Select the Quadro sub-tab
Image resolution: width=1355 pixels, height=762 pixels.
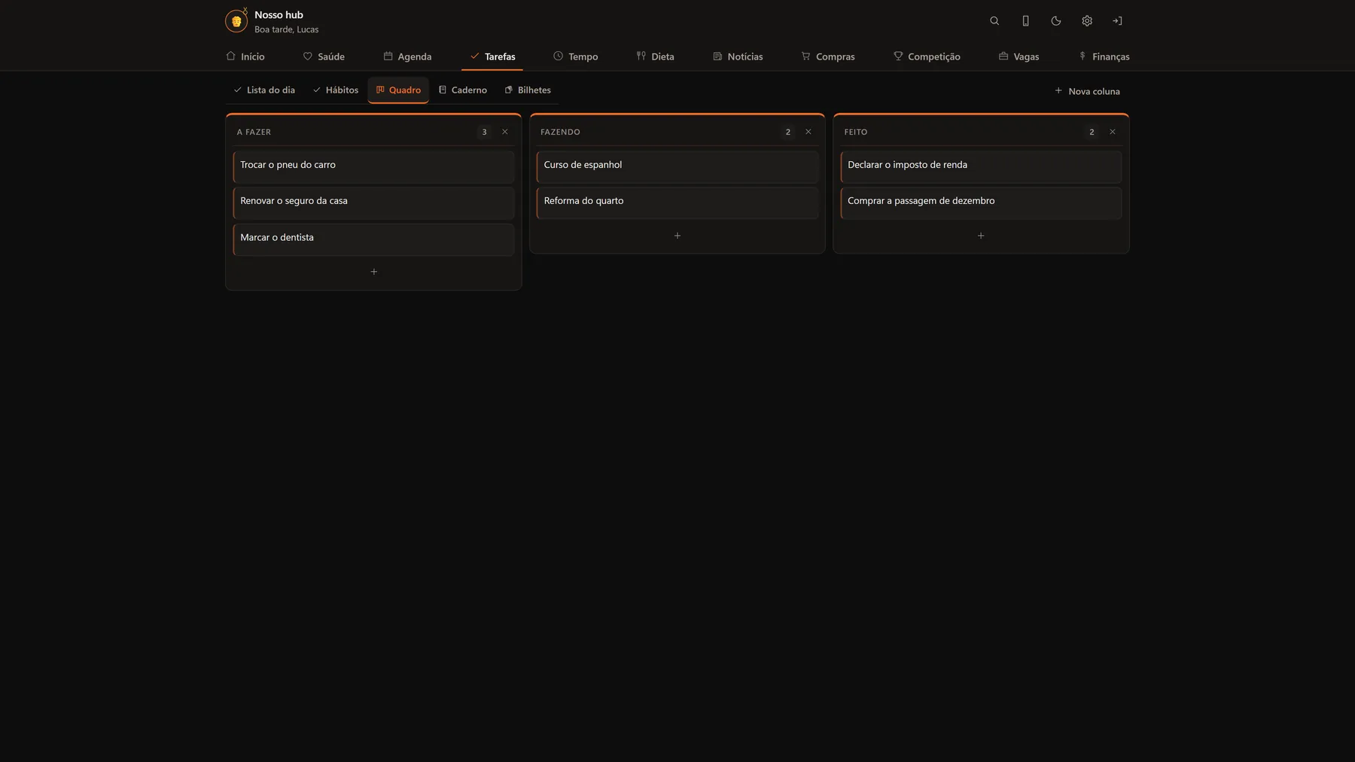click(398, 90)
